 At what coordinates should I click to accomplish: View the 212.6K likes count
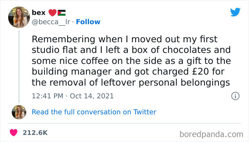click(x=35, y=132)
